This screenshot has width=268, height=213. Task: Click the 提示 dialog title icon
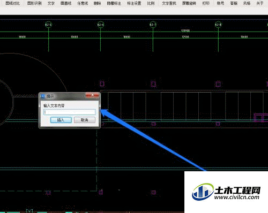point(43,96)
